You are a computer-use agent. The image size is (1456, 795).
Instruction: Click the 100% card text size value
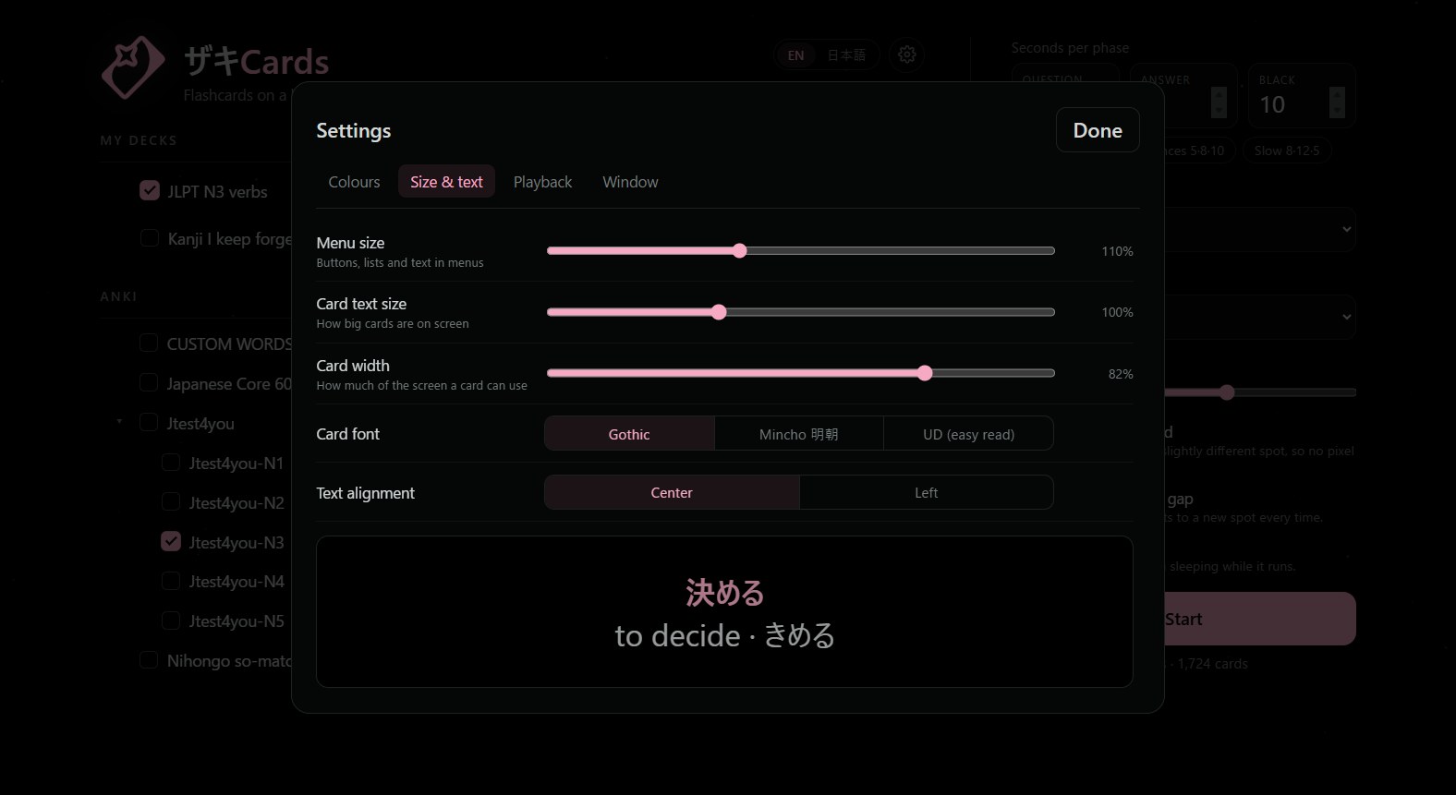(1117, 312)
